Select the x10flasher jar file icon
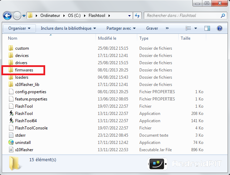 tap(11, 149)
